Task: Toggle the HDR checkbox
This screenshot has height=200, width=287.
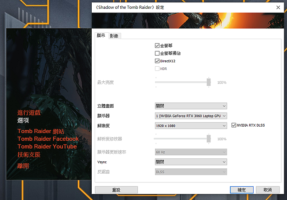Action: pyautogui.click(x=157, y=69)
